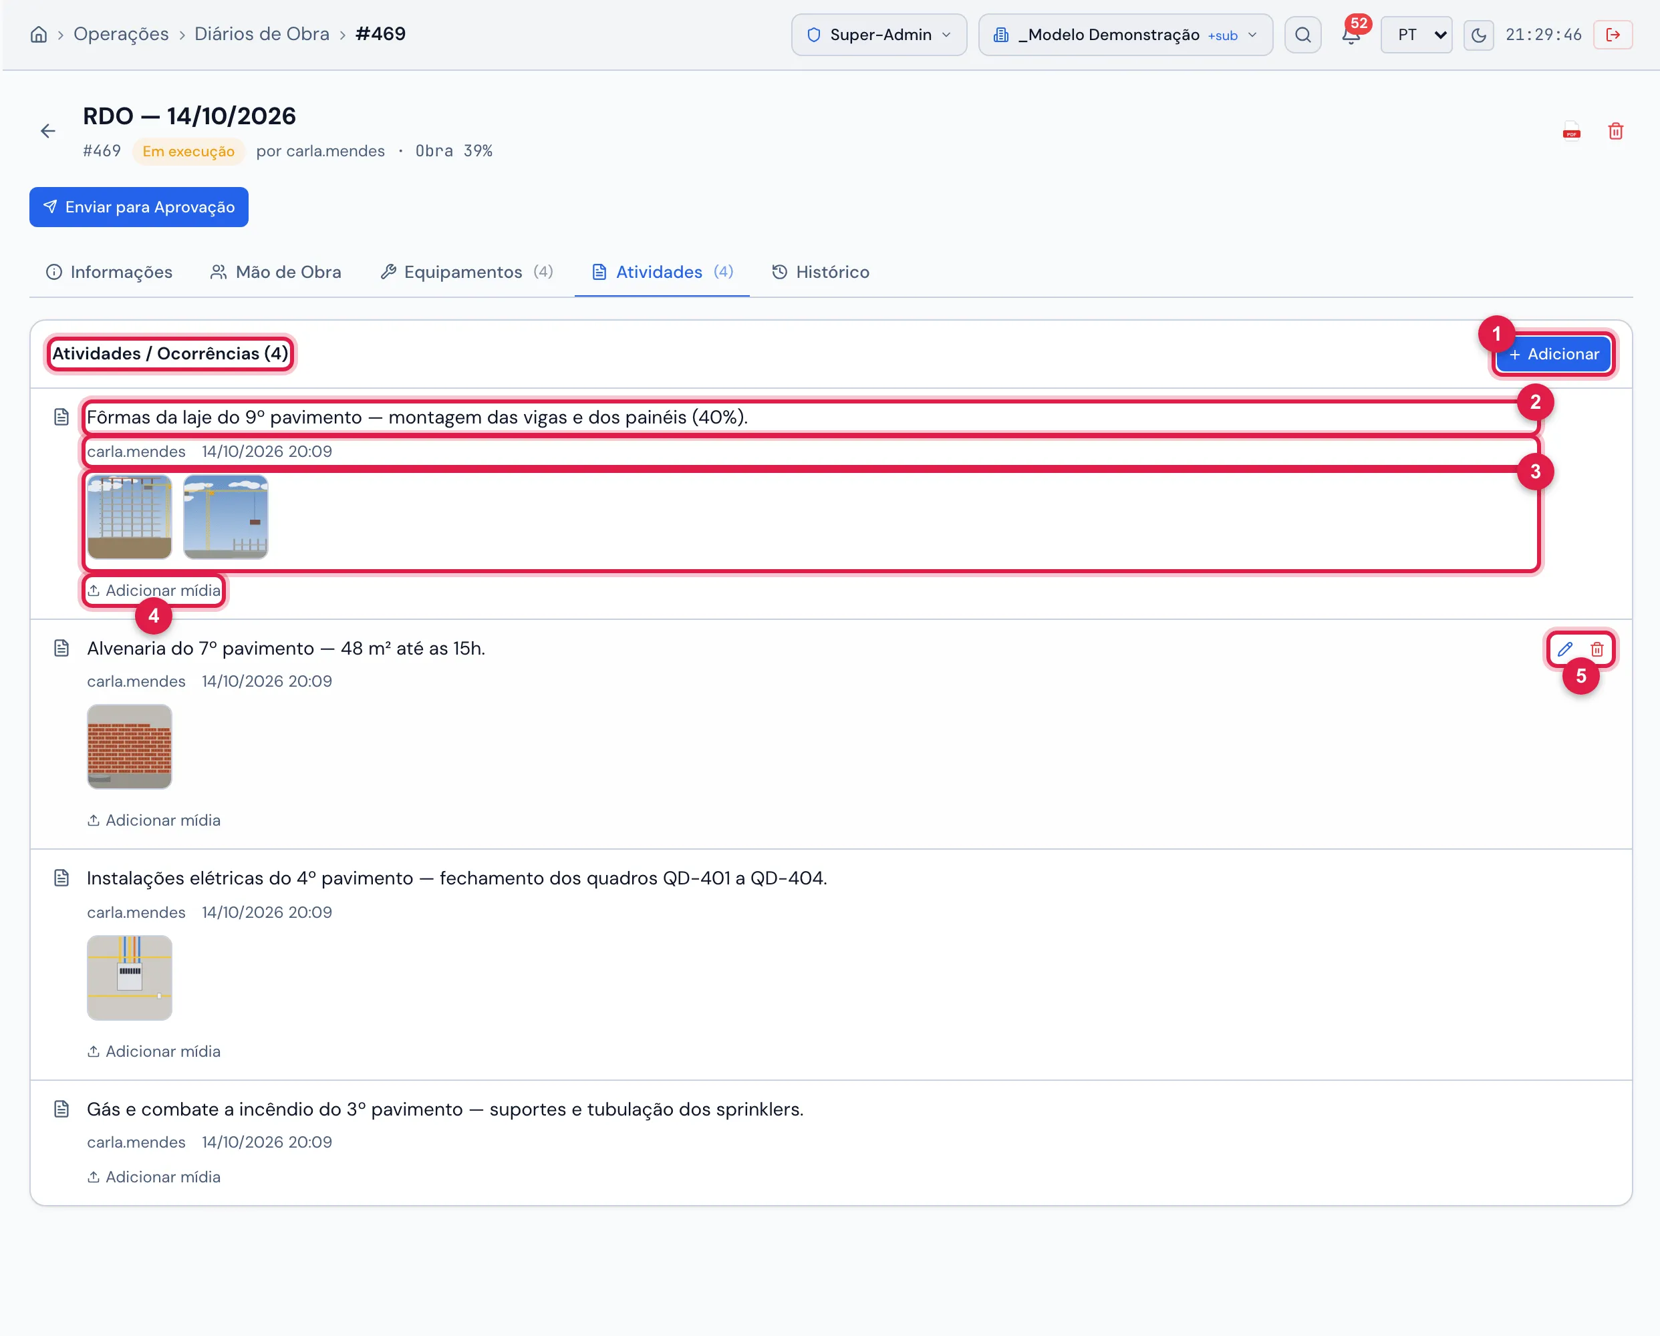Click Enviar para Aprovação button
1660x1336 pixels.
tap(138, 207)
